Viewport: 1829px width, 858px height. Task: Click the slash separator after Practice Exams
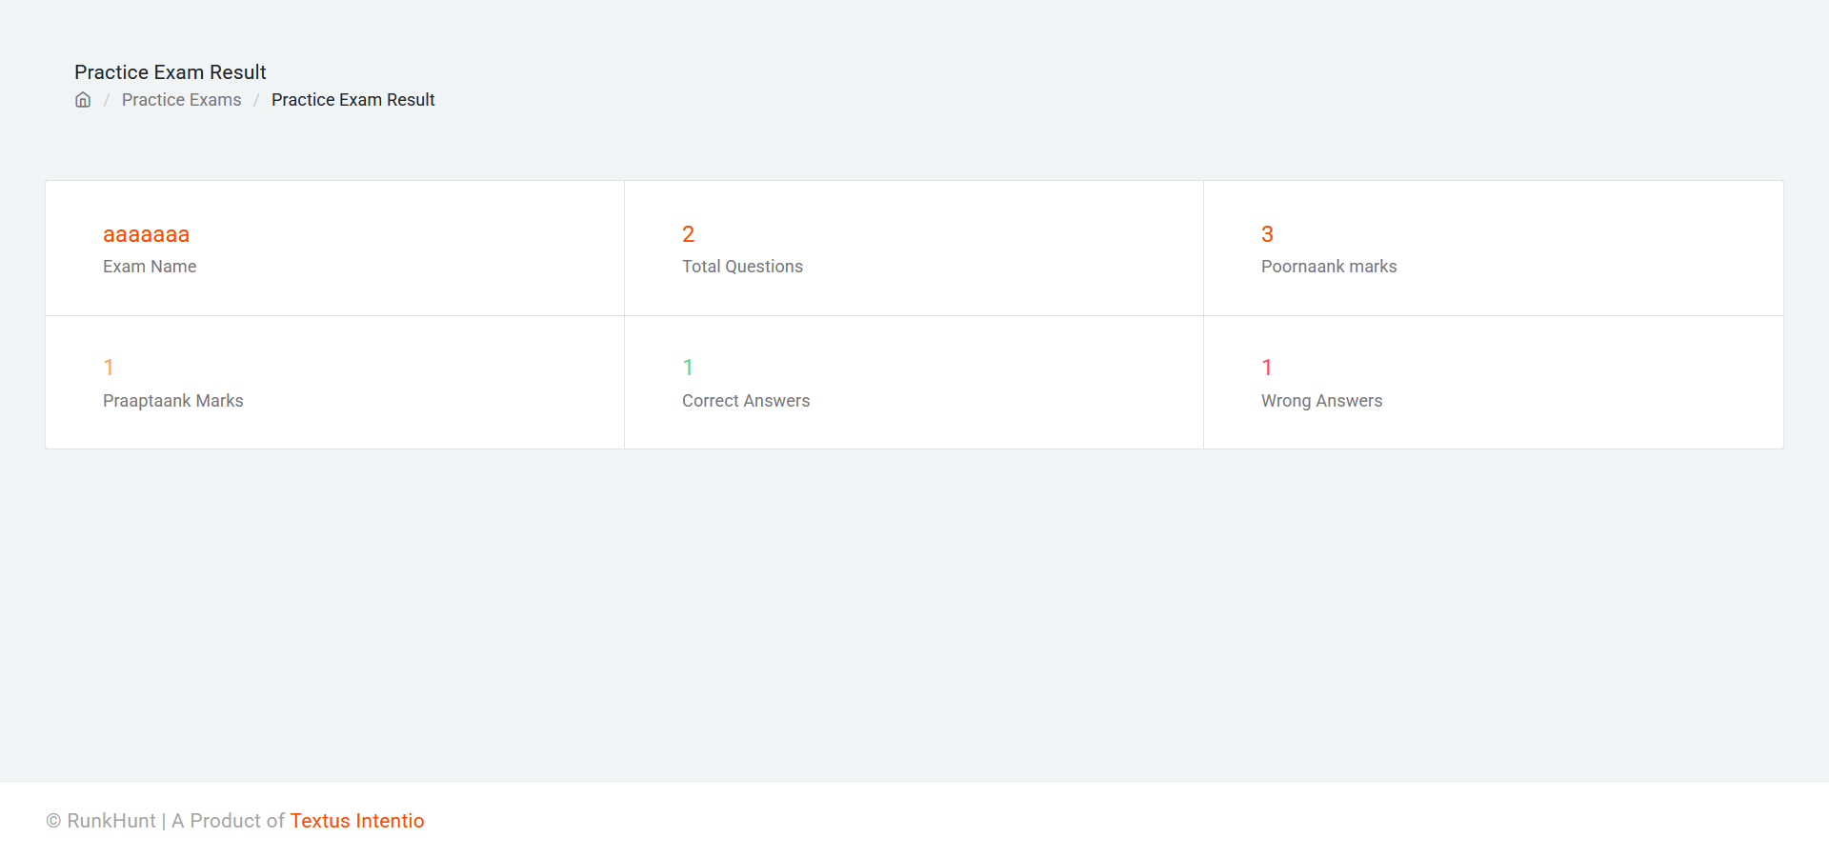tap(256, 100)
